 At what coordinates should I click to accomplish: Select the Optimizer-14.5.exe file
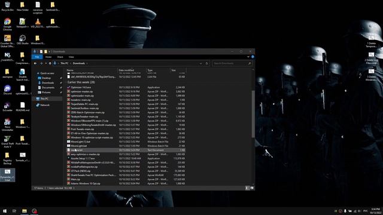(x=81, y=87)
